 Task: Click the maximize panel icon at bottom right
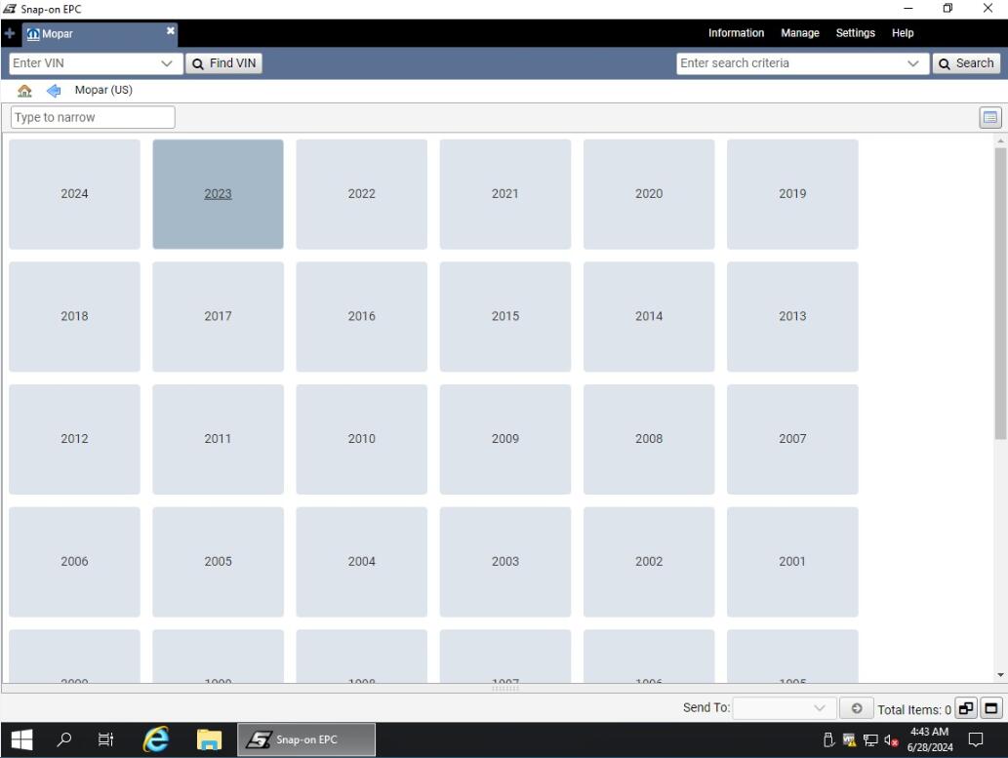[x=991, y=708]
